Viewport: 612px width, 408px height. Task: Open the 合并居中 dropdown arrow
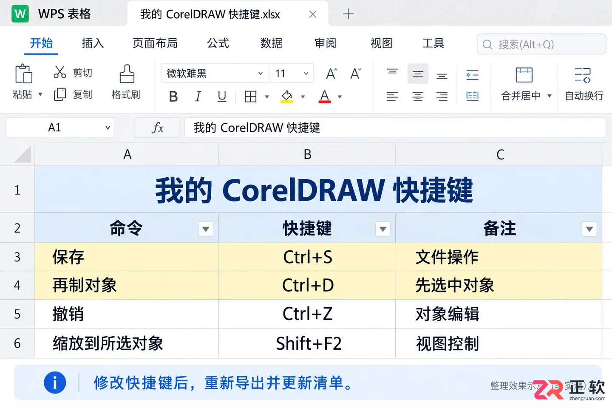click(549, 96)
